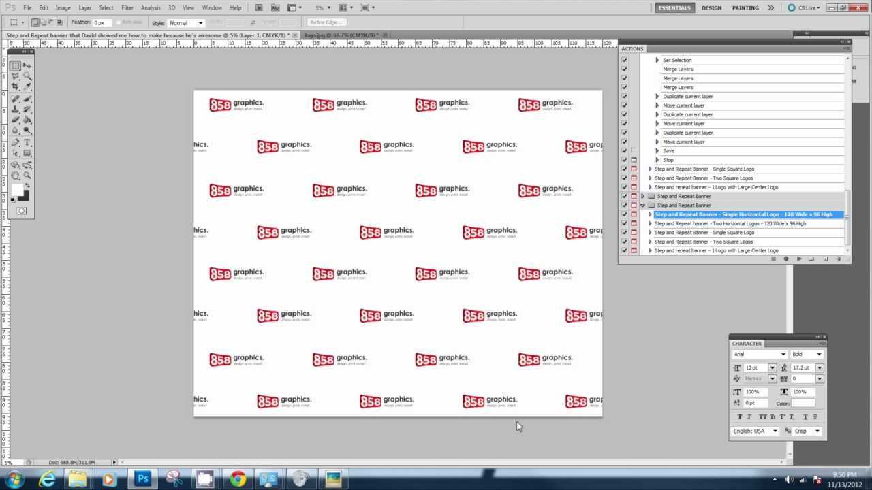Apply Underline style in Character panel

(805, 416)
